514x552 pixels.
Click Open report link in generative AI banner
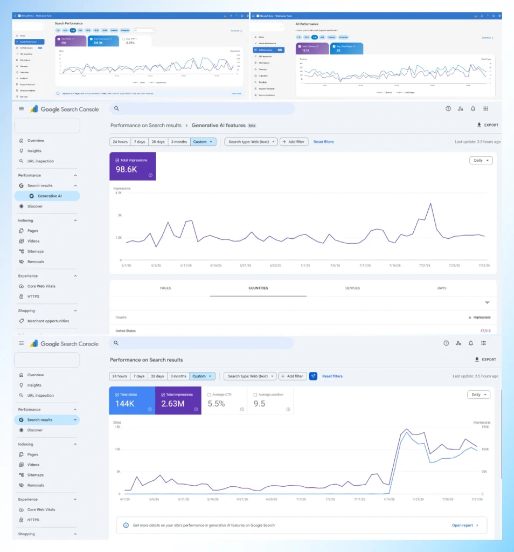(x=465, y=525)
